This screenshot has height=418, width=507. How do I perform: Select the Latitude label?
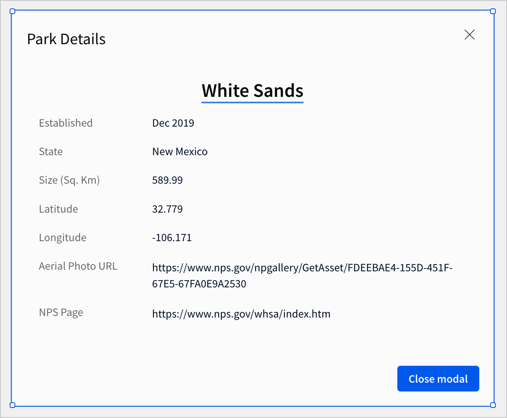[58, 209]
